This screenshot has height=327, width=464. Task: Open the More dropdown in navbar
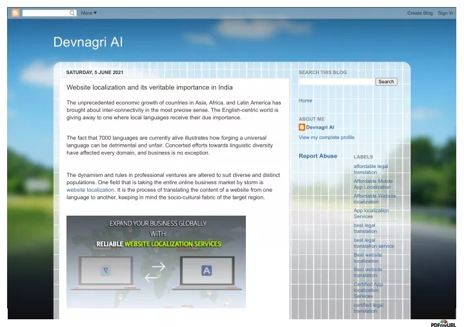89,13
